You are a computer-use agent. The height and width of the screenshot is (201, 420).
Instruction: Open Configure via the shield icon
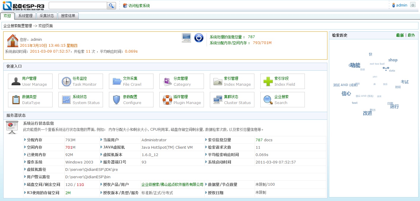tap(116, 100)
